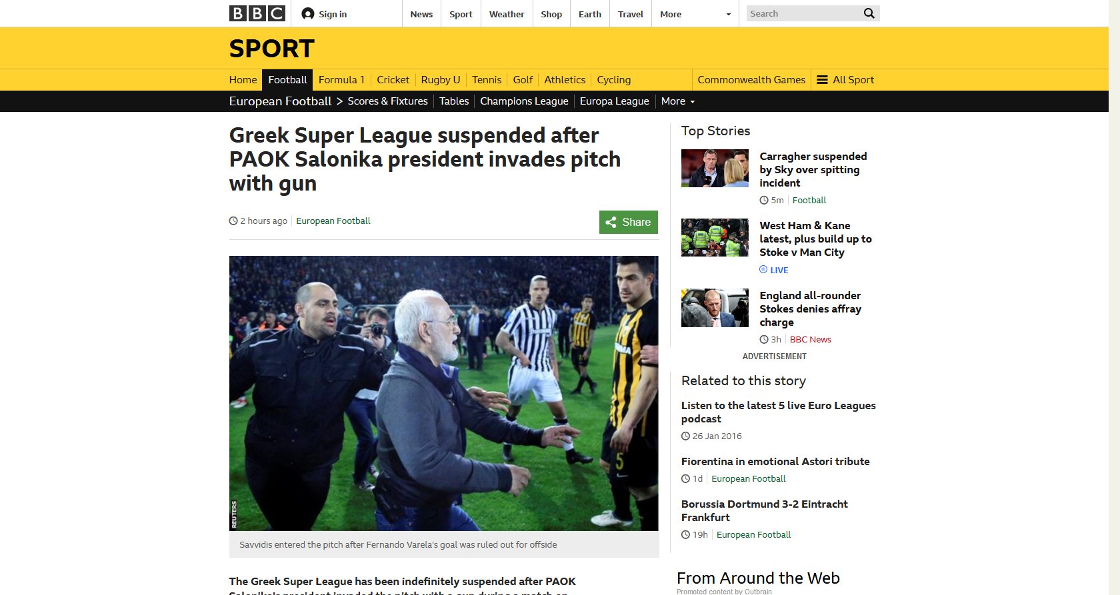
Task: Click the BBC logo
Action: (257, 13)
